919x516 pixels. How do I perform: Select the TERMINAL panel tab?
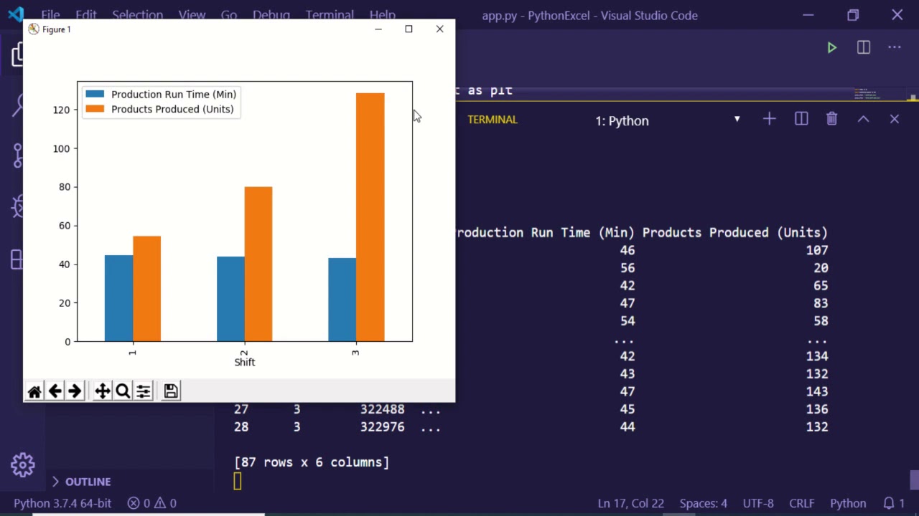pos(493,120)
